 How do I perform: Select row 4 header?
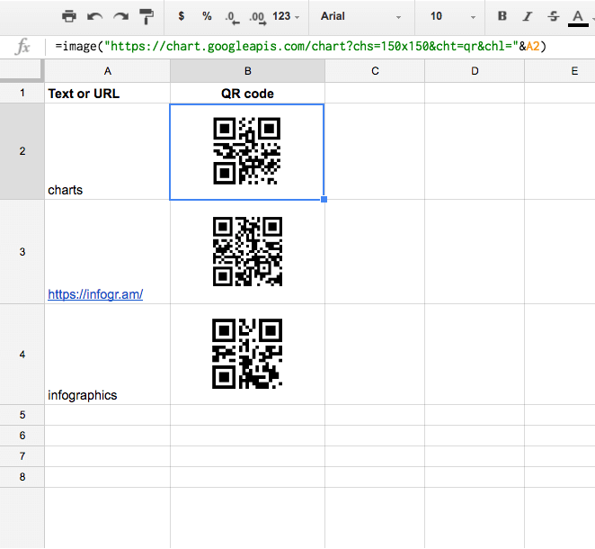tap(22, 355)
